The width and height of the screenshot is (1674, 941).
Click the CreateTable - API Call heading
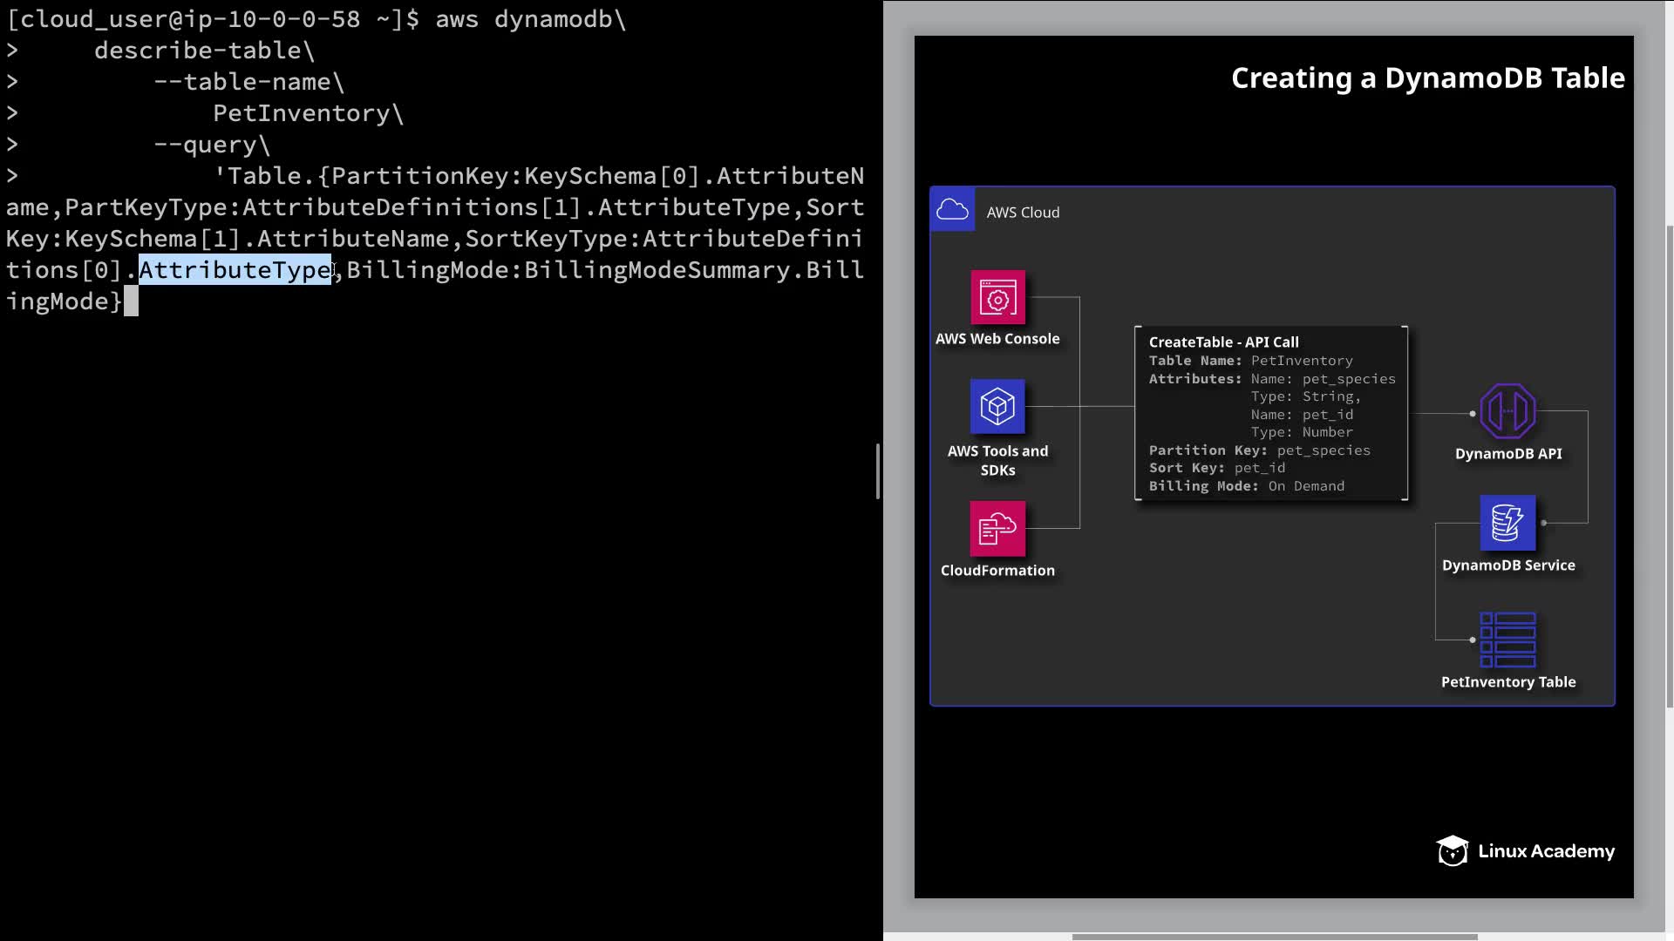[1223, 342]
